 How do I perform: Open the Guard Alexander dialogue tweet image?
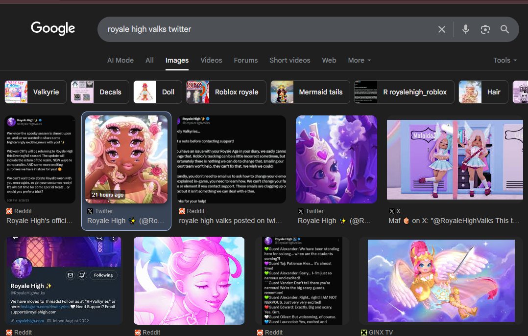(x=302, y=281)
